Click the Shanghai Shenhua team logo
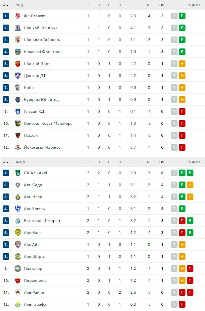This screenshot has height=311, width=205. click(x=18, y=28)
